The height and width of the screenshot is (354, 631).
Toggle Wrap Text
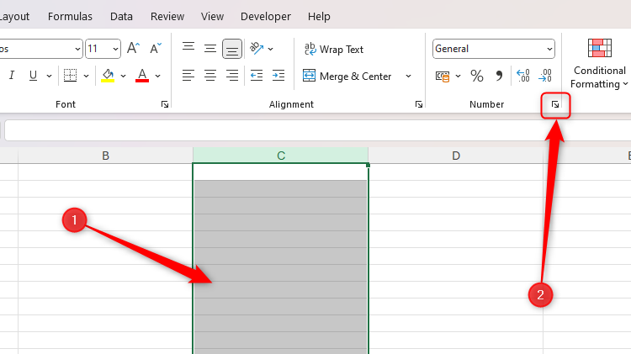(334, 49)
